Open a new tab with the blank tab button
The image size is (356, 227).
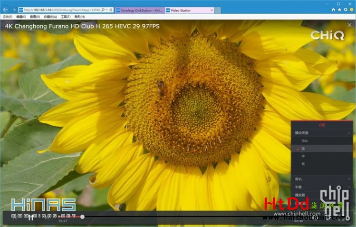pyautogui.click(x=218, y=10)
